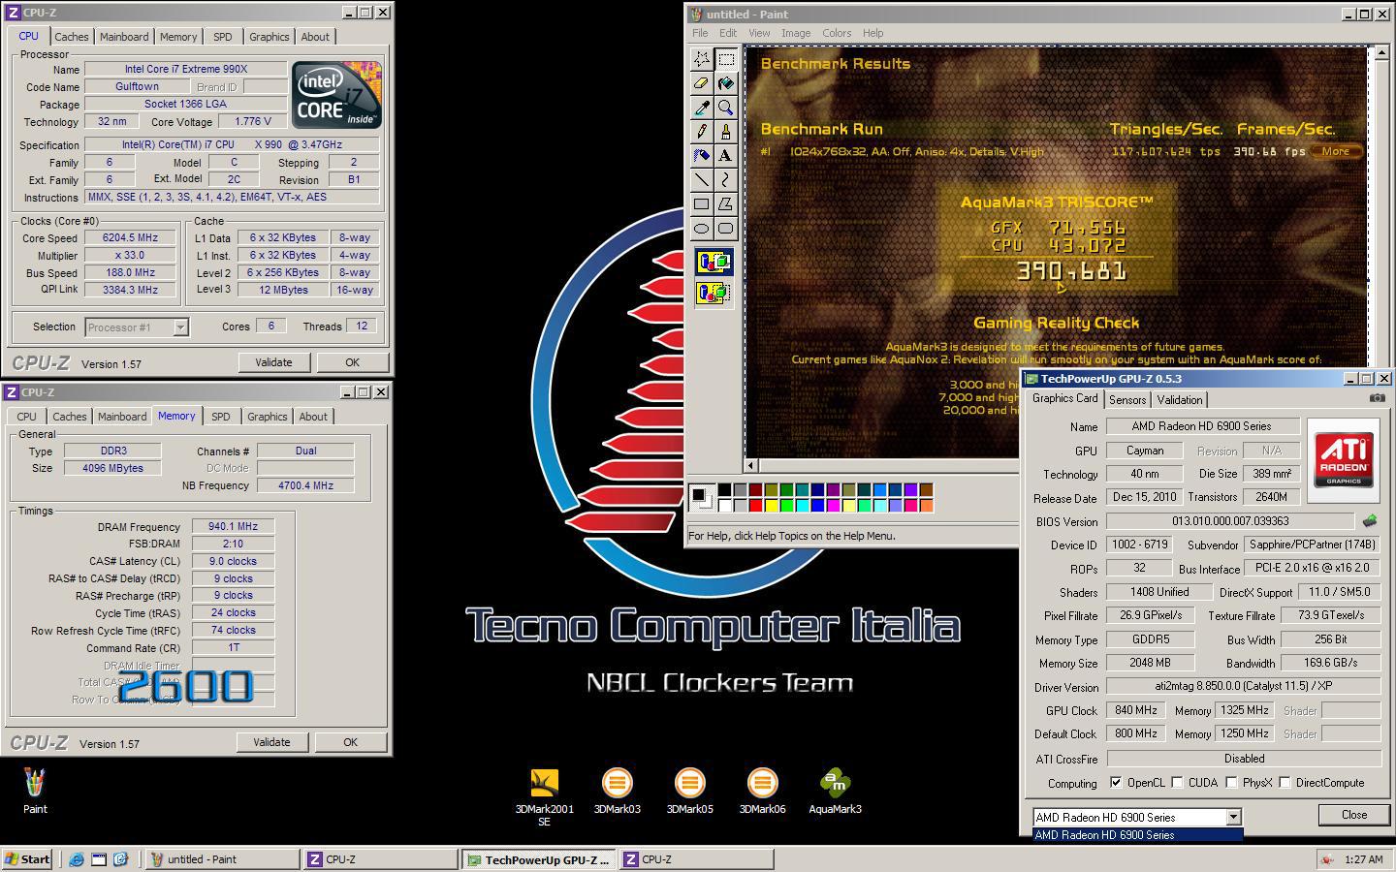Viewport: 1396px width, 872px height.
Task: Open the Validation tab in GPU-Z
Action: click(x=1180, y=399)
